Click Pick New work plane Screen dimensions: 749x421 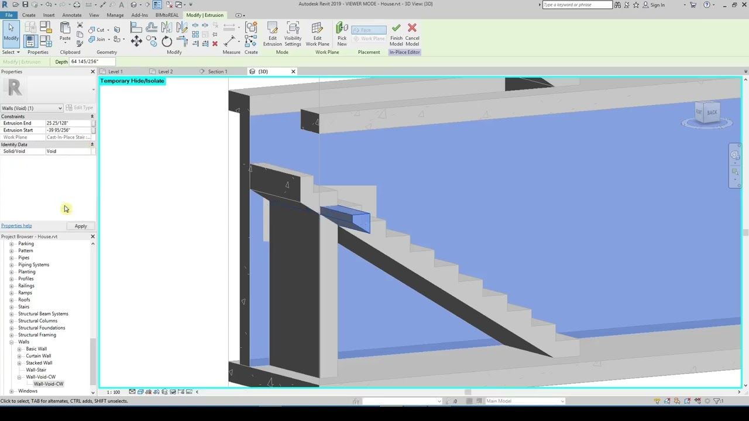pyautogui.click(x=342, y=34)
